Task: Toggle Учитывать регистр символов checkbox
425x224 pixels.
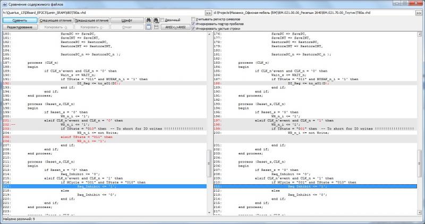Action: [x=193, y=18]
